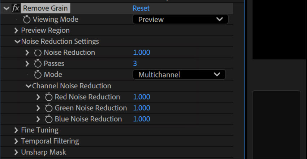Click the Red Noise Reduction value

pyautogui.click(x=142, y=97)
